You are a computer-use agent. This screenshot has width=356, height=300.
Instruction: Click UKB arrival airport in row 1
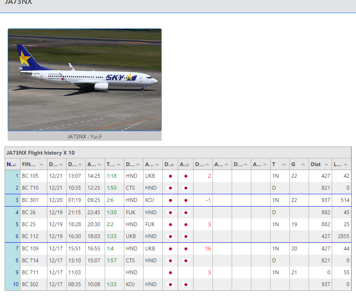pyautogui.click(x=150, y=176)
